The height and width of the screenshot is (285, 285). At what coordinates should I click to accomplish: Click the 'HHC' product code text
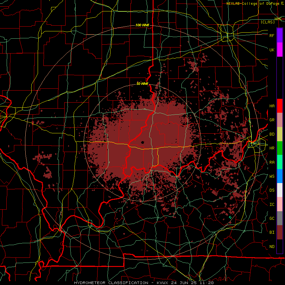(278, 19)
